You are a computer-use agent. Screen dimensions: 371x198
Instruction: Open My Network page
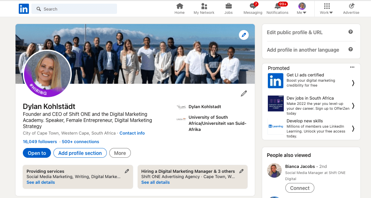[204, 9]
